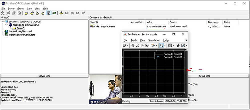Click the Timestamp column header
The width and height of the screenshot is (250, 110).
point(215,22)
